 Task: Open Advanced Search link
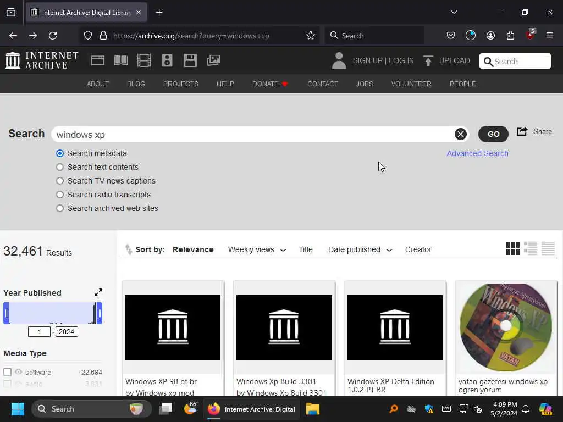pos(477,153)
